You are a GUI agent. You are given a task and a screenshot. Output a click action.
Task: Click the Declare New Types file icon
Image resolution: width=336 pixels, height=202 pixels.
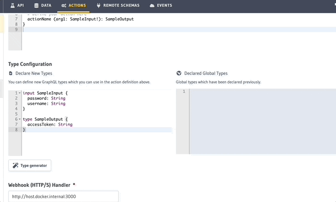(10, 73)
